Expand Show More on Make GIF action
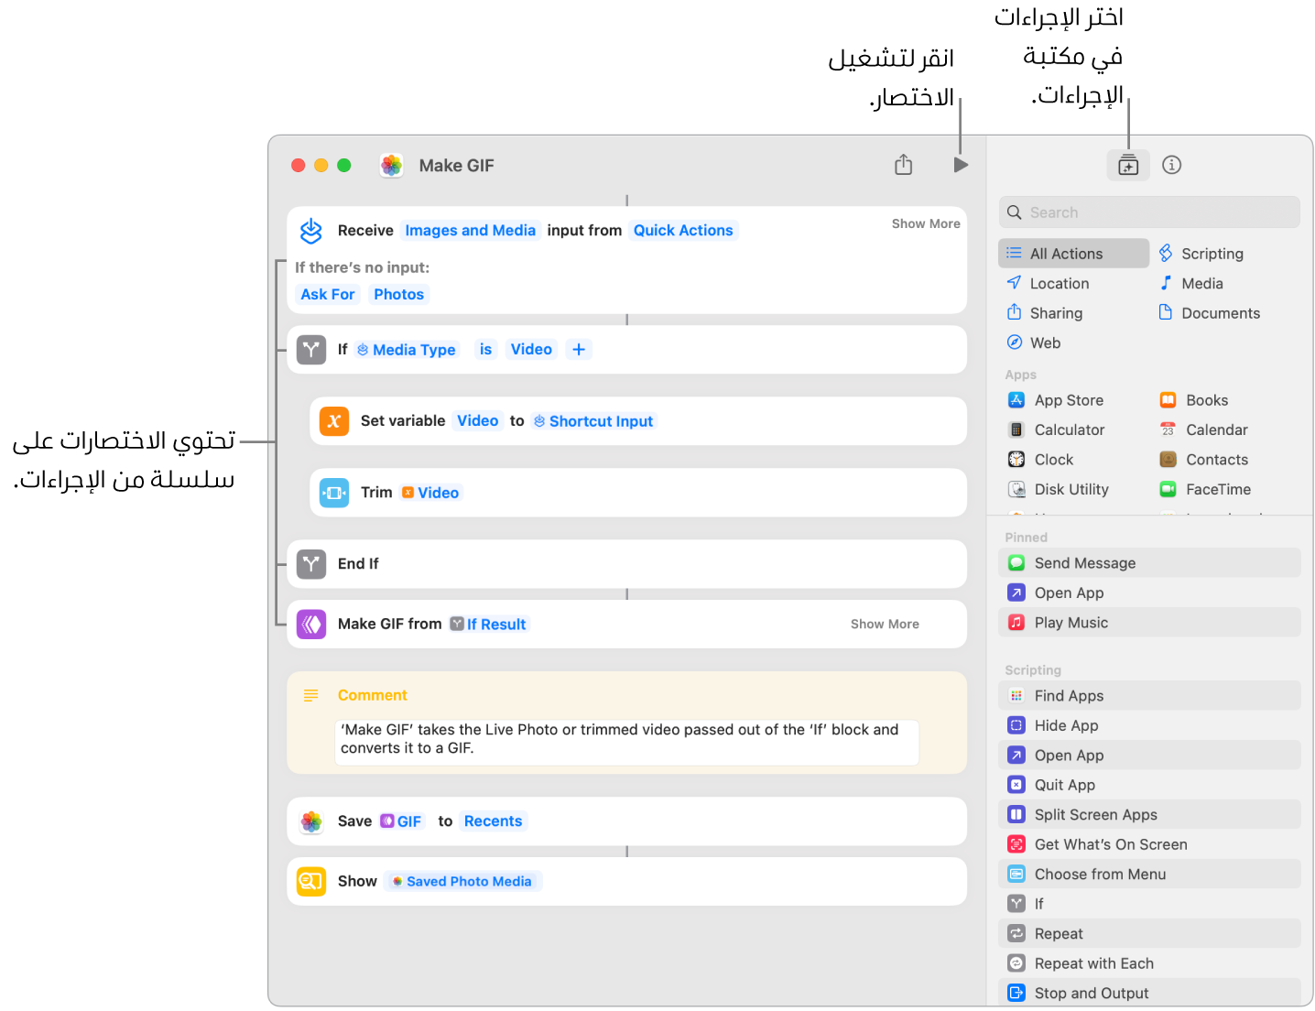The width and height of the screenshot is (1315, 1011). pyautogui.click(x=884, y=624)
